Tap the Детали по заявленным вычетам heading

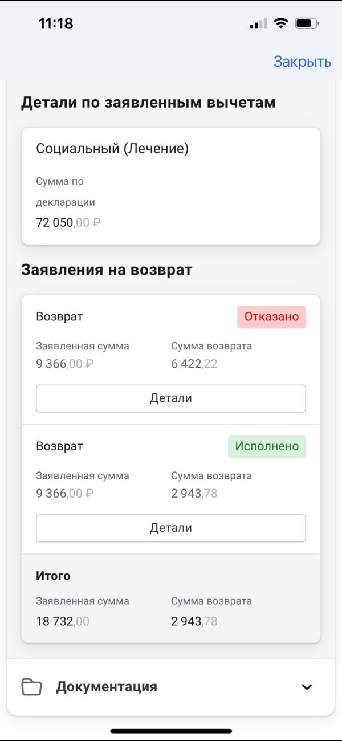click(x=148, y=103)
